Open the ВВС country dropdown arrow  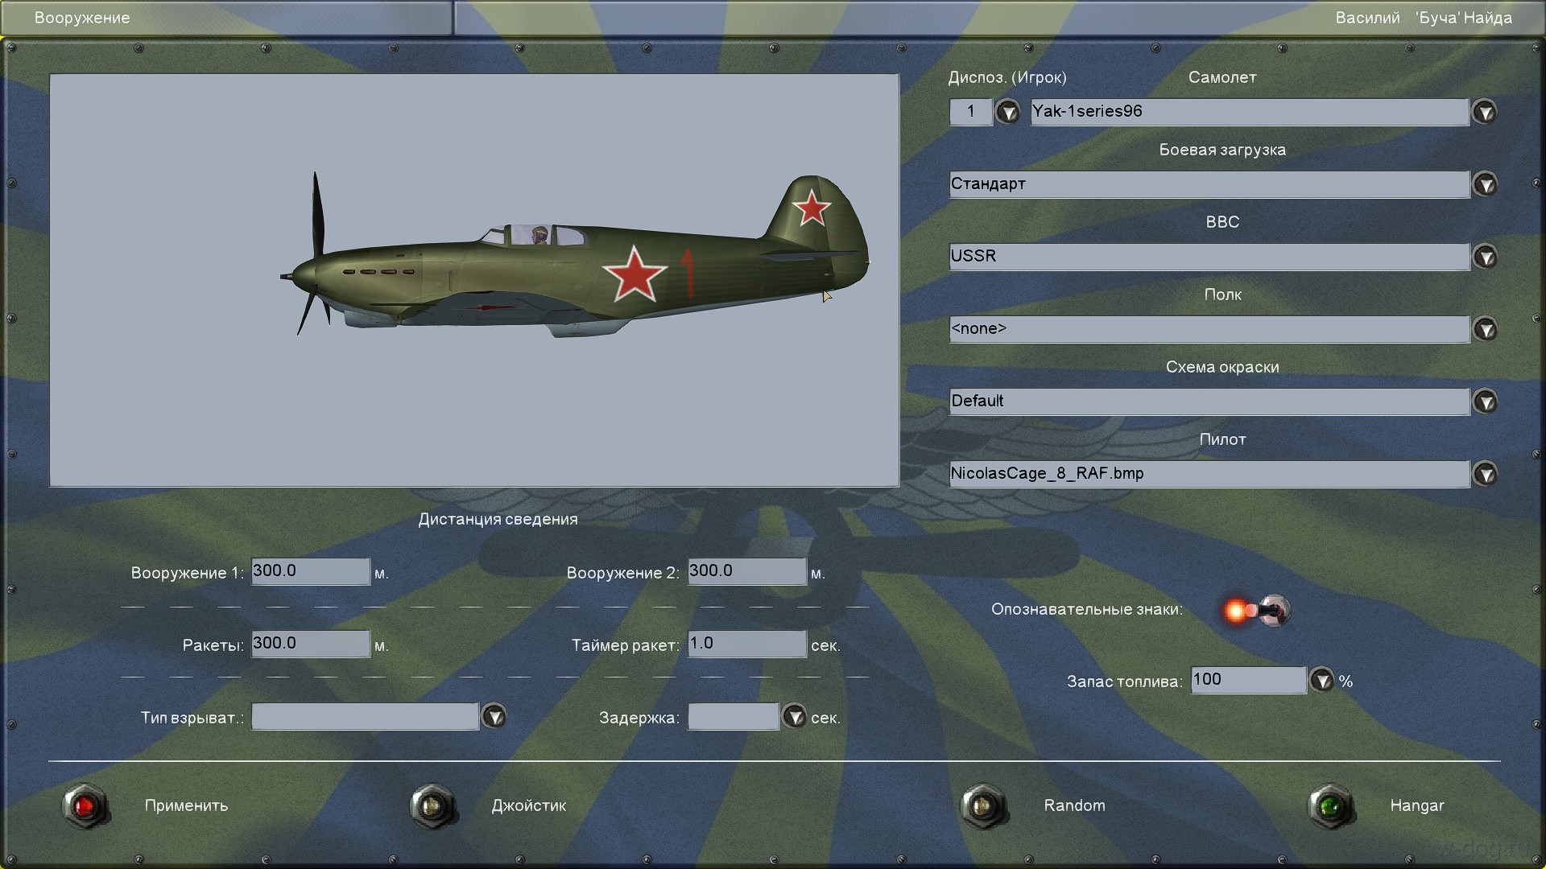(1484, 257)
